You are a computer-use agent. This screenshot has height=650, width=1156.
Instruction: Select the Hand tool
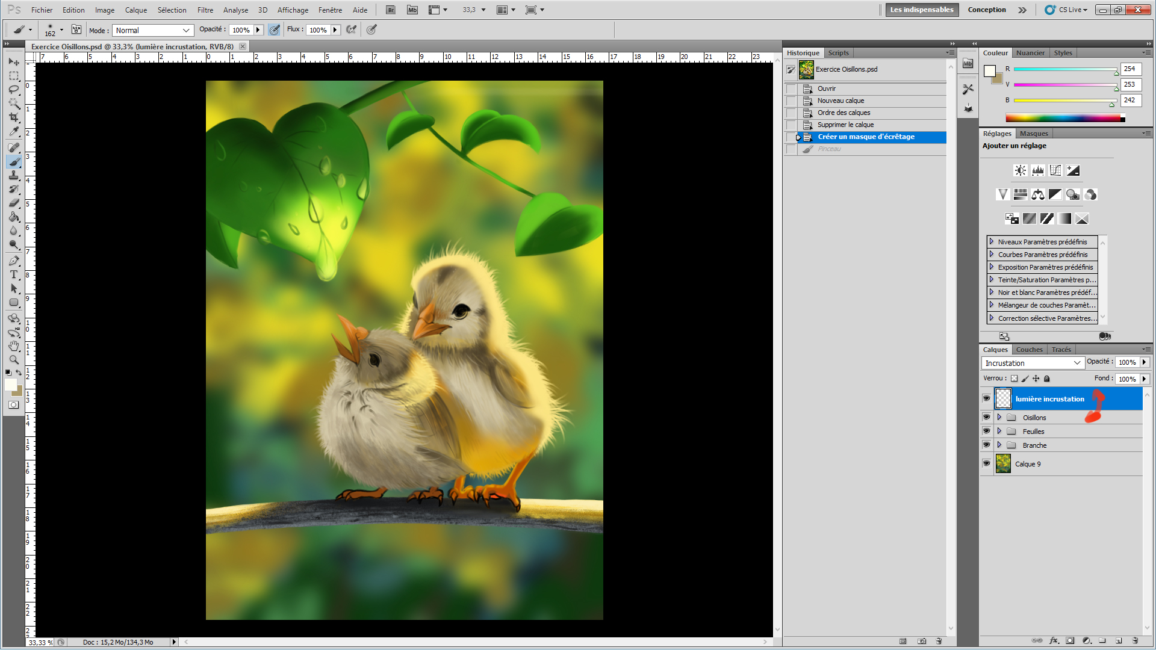pyautogui.click(x=13, y=346)
